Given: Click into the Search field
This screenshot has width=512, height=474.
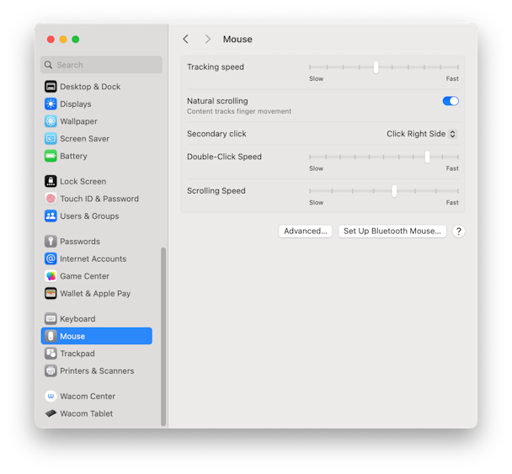Looking at the screenshot, I should [101, 65].
